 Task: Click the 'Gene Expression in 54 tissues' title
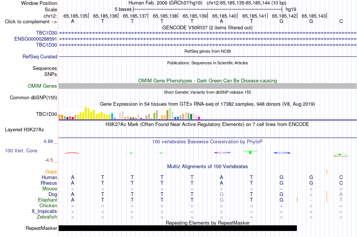207,104
